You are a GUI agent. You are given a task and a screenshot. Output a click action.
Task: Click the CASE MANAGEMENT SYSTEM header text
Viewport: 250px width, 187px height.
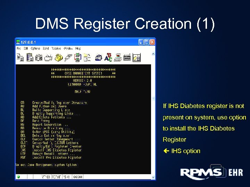pyautogui.click(x=83, y=73)
